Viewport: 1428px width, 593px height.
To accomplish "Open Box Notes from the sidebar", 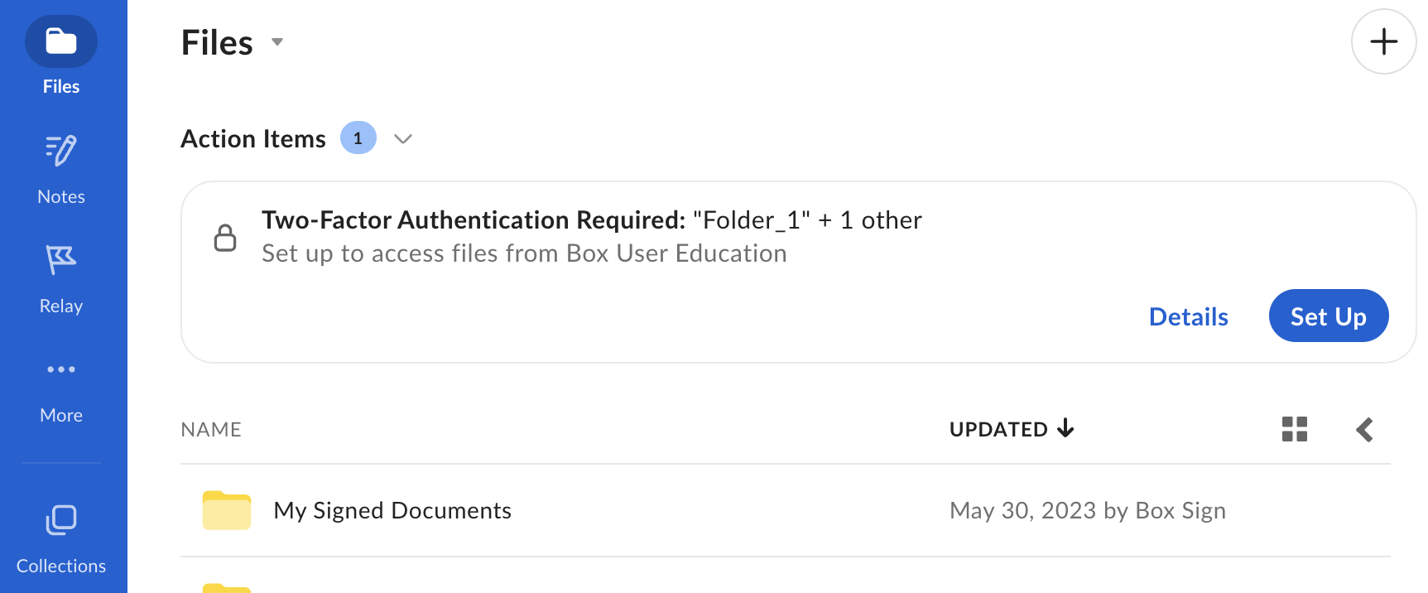I will point(60,152).
